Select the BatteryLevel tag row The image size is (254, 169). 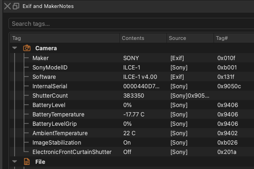132,105
